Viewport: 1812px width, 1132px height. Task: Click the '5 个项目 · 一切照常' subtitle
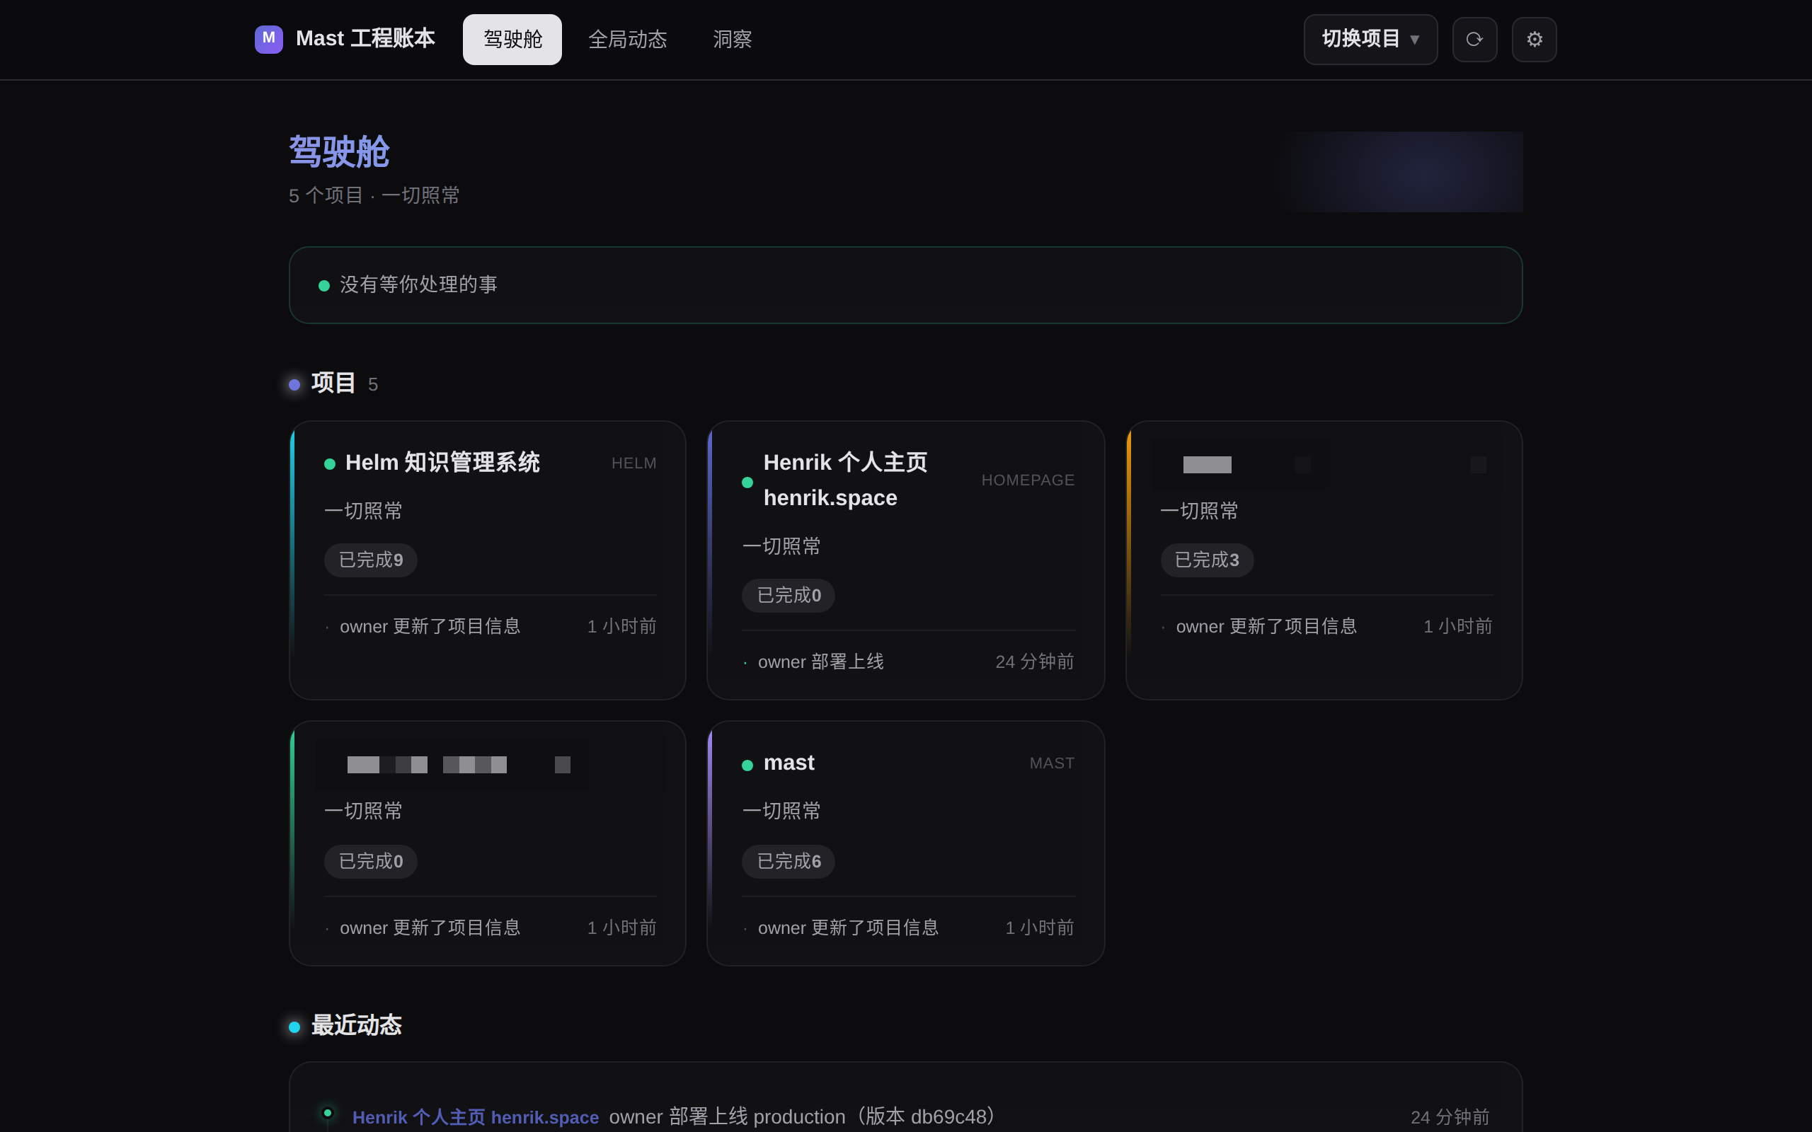tap(374, 196)
